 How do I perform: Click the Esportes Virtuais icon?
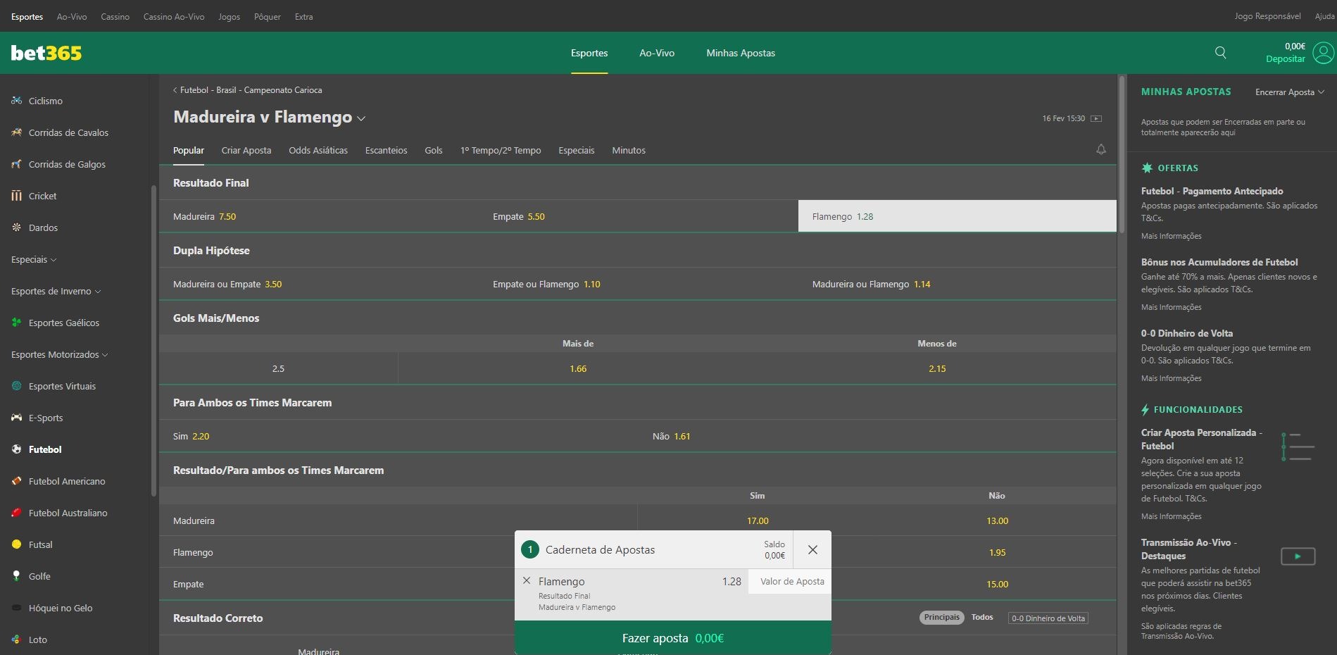point(17,386)
